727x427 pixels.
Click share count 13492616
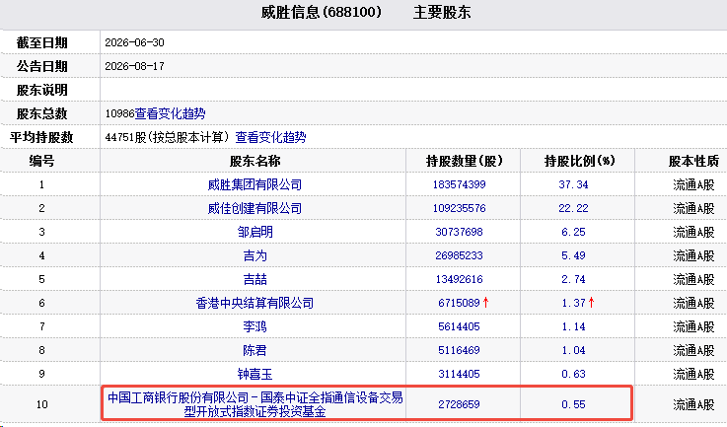459,279
